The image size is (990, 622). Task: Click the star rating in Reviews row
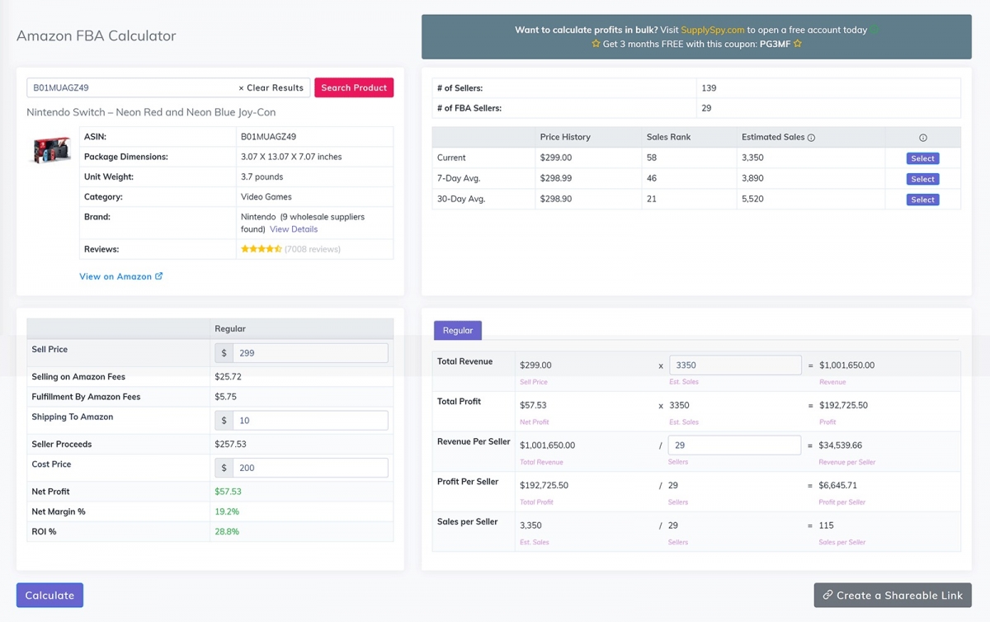261,249
